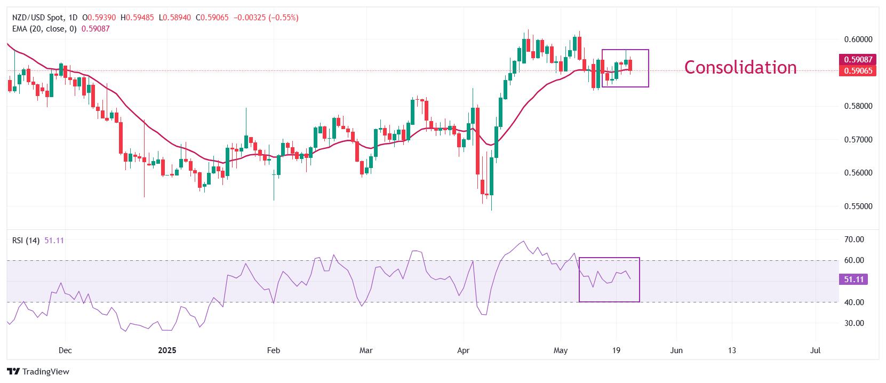Click the 0.59087 EMA price label
886x383 pixels.
tap(857, 60)
